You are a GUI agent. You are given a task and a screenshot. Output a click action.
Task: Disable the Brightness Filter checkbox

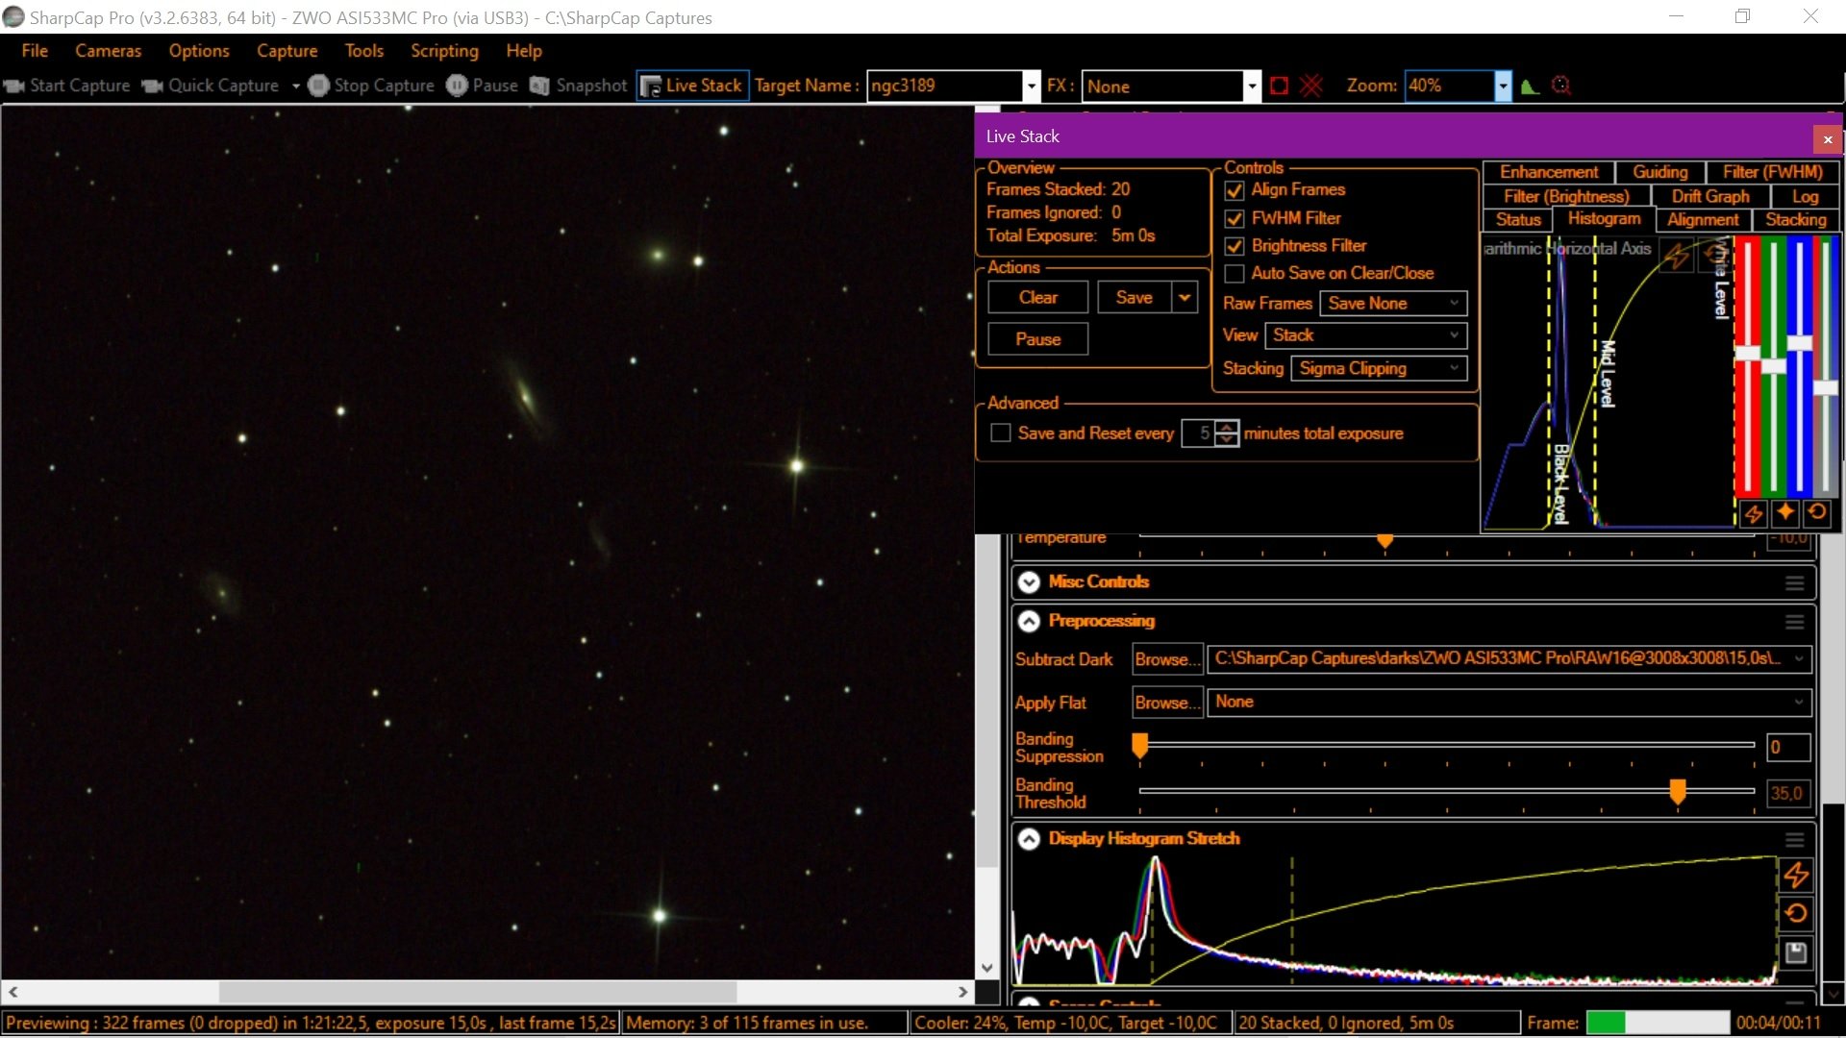click(x=1235, y=247)
